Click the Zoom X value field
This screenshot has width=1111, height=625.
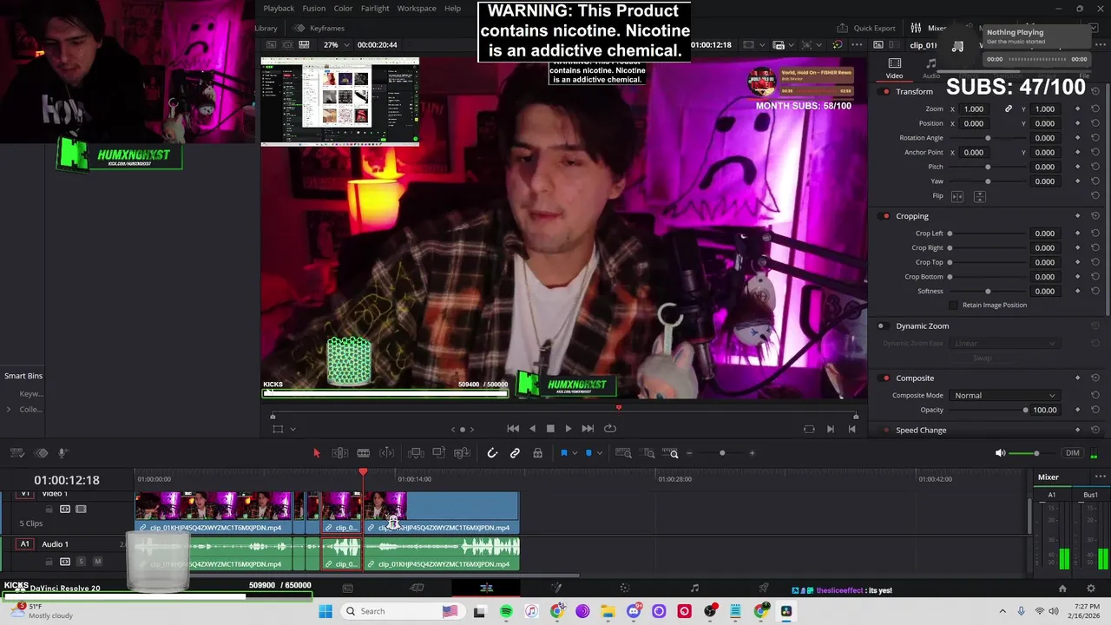pyautogui.click(x=975, y=109)
